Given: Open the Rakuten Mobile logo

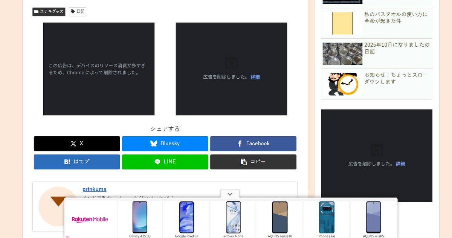Looking at the screenshot, I should tap(90, 219).
